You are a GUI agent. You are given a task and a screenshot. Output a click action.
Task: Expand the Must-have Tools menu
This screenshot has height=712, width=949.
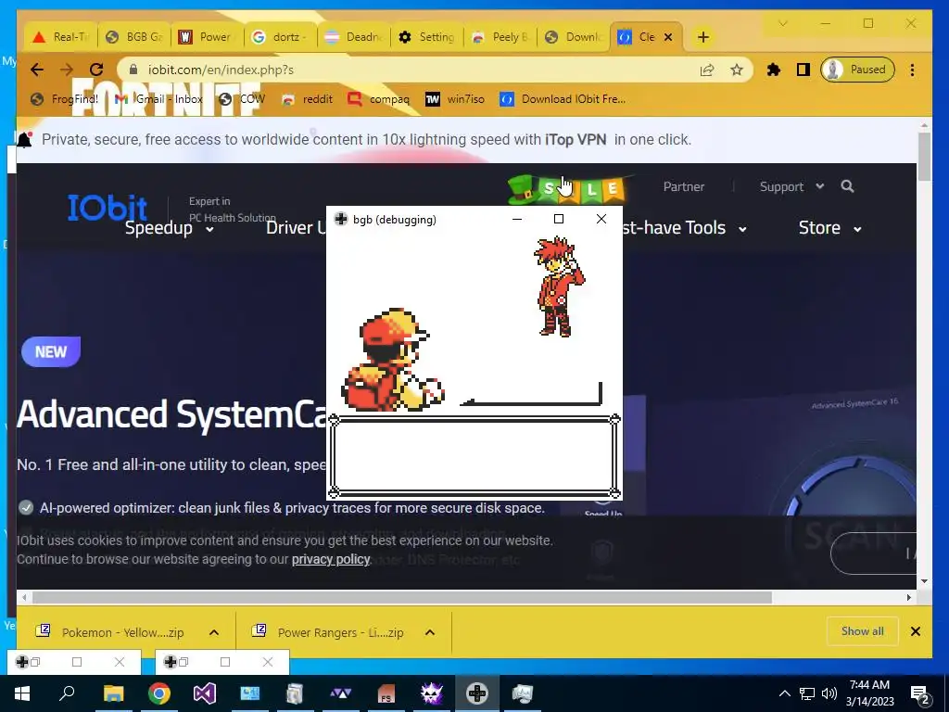tap(684, 228)
